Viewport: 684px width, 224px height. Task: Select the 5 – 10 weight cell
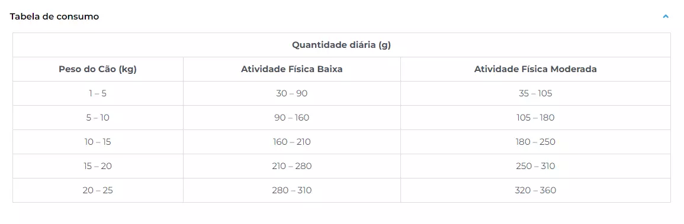(98, 118)
